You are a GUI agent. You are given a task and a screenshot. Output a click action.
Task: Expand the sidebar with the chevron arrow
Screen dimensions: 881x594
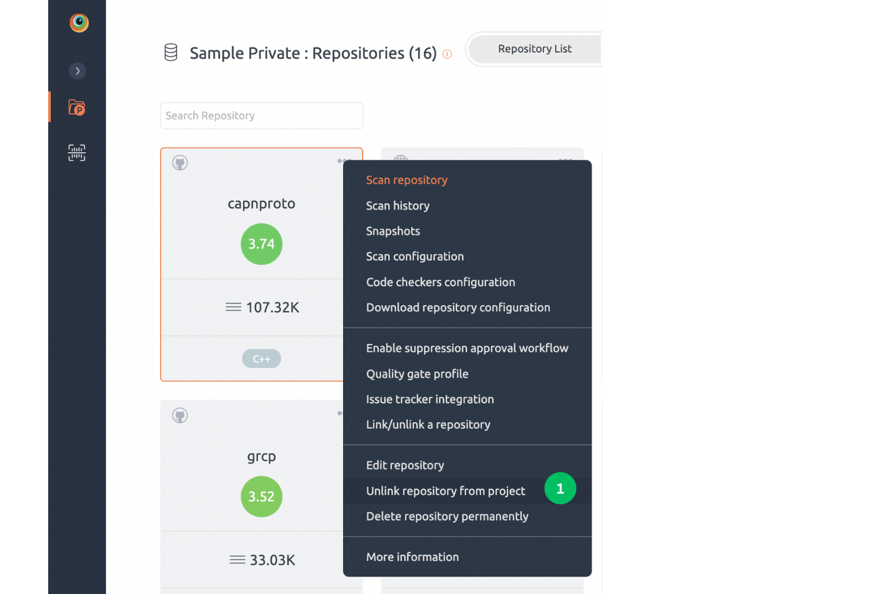click(77, 71)
